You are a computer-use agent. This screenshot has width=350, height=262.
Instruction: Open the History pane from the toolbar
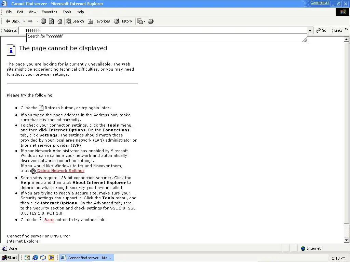(123, 21)
